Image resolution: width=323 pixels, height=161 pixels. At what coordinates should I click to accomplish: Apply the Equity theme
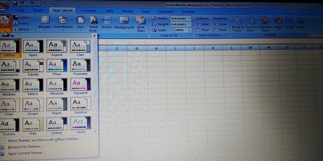click(33, 68)
